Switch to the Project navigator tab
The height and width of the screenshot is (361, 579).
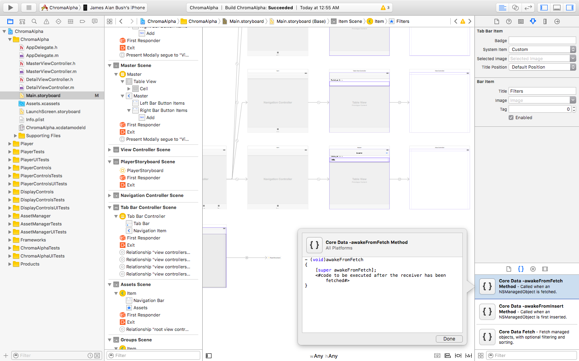pos(10,21)
